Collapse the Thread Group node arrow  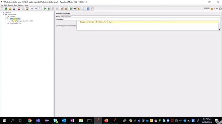click(x=3, y=14)
